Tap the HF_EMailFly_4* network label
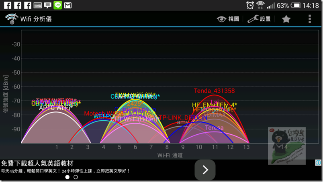This screenshot has height=182, width=323. [215, 105]
